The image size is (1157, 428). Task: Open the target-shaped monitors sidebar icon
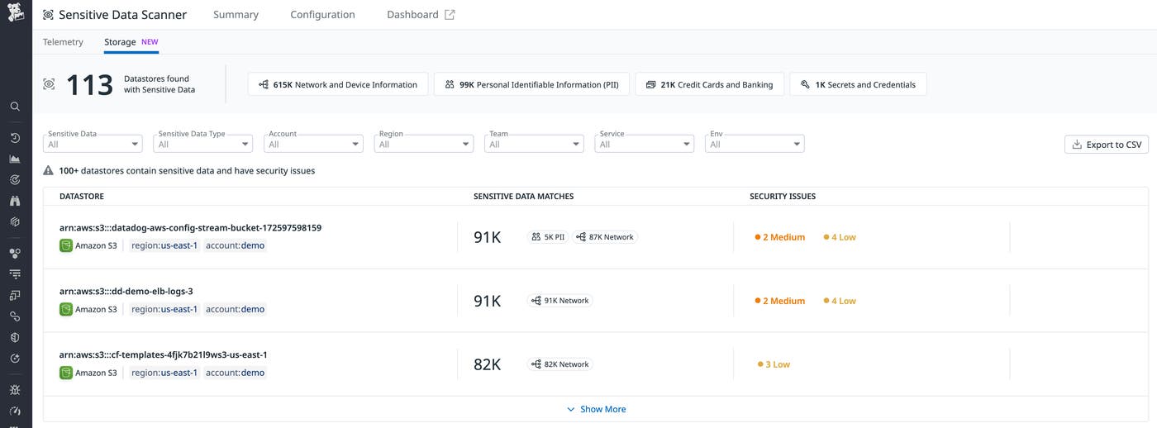15,179
